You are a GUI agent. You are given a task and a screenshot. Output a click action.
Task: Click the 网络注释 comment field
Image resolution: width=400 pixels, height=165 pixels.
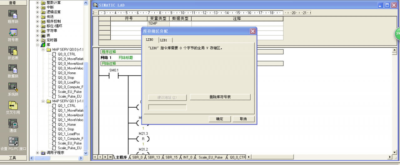point(192,63)
